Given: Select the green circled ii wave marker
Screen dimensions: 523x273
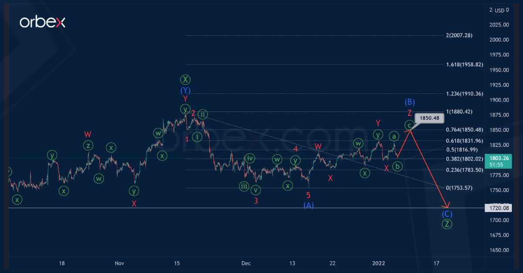Looking at the screenshot, I should pyautogui.click(x=203, y=115).
